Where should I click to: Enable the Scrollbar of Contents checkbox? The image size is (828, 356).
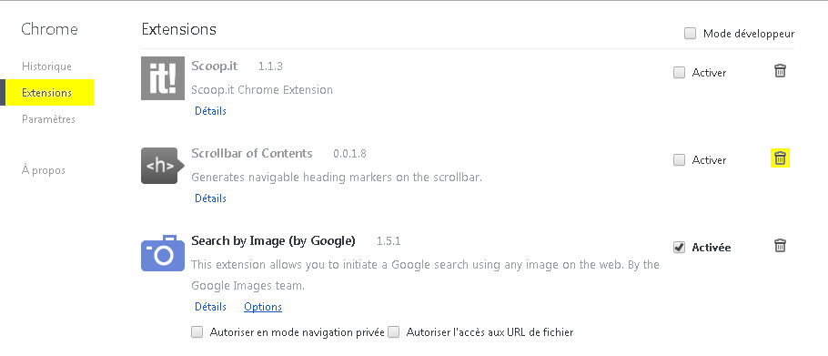(x=679, y=159)
